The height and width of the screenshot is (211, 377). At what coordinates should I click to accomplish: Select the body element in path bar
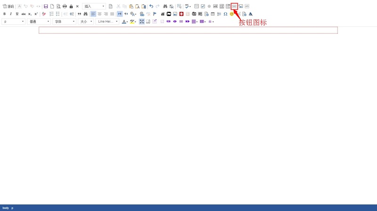coord(6,208)
